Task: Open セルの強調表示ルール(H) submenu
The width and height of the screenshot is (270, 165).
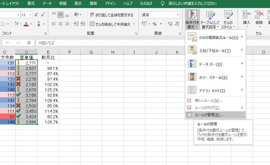Action: [x=216, y=37]
